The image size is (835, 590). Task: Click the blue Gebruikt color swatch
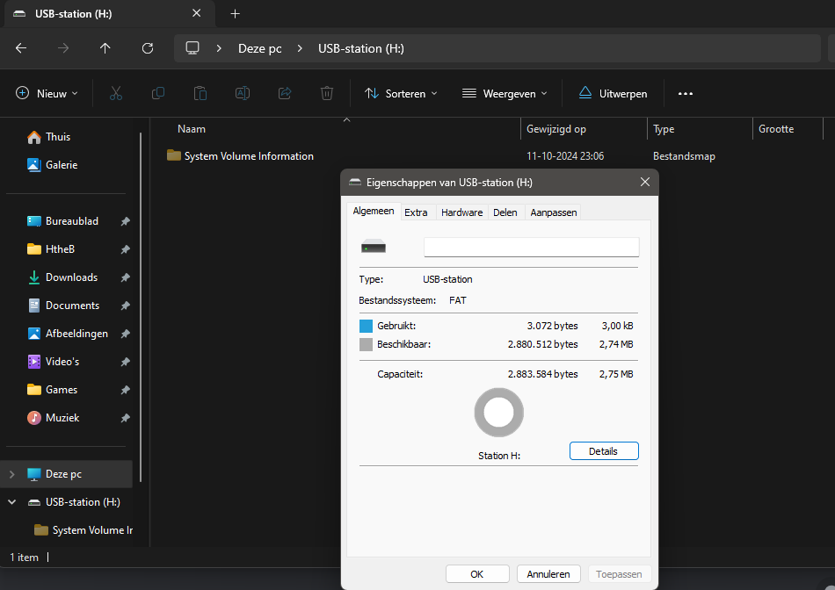(x=366, y=326)
